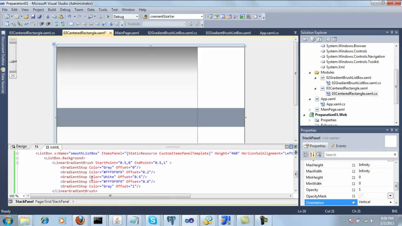Open the Data Sources side panel
402x226 pixels.
(x=3, y=81)
